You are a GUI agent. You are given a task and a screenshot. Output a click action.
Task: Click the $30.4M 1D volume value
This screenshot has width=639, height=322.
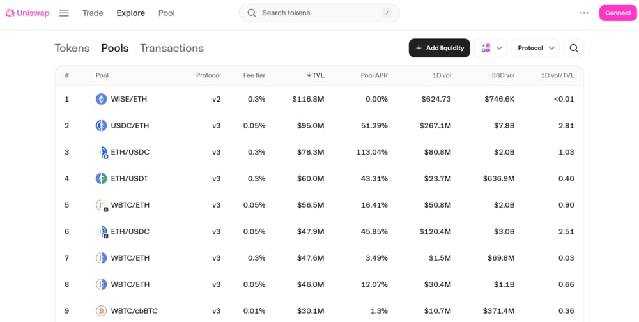tap(437, 284)
